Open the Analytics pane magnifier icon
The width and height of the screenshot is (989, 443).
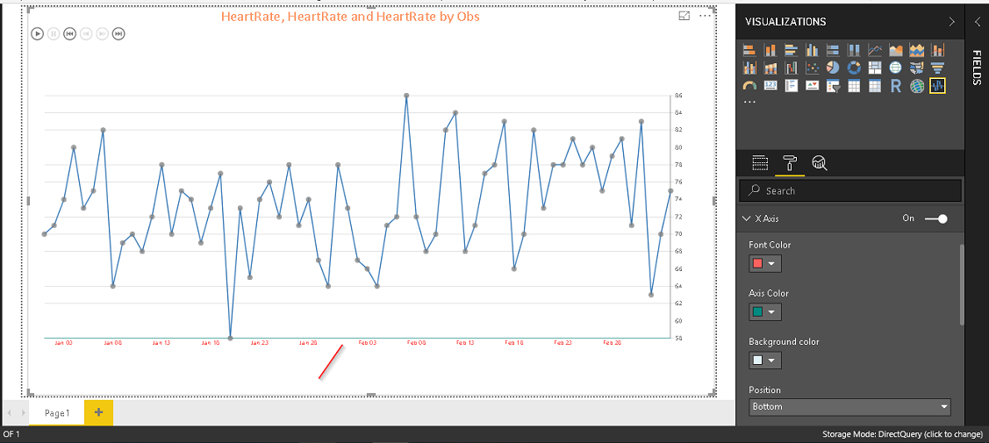point(819,162)
